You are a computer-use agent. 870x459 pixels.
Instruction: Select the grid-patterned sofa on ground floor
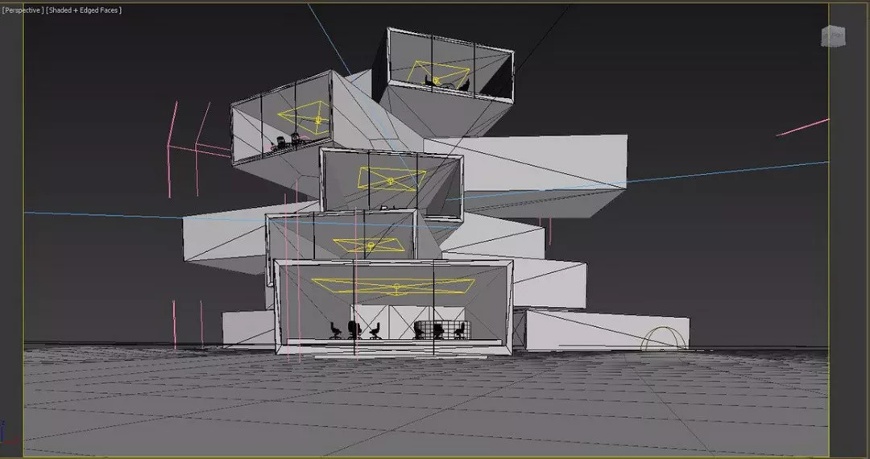(441, 329)
